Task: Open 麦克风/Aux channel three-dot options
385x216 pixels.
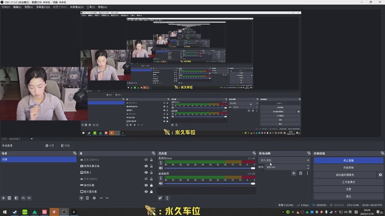Action: pyautogui.click(x=161, y=163)
